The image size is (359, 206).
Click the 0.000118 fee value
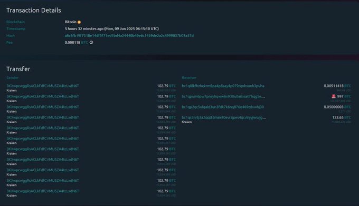click(x=72, y=43)
